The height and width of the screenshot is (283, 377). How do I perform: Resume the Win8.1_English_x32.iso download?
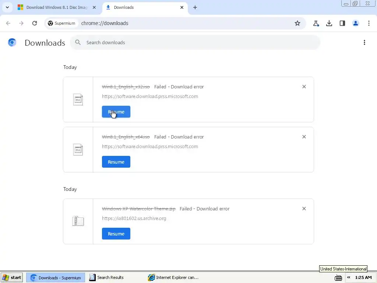(116, 112)
